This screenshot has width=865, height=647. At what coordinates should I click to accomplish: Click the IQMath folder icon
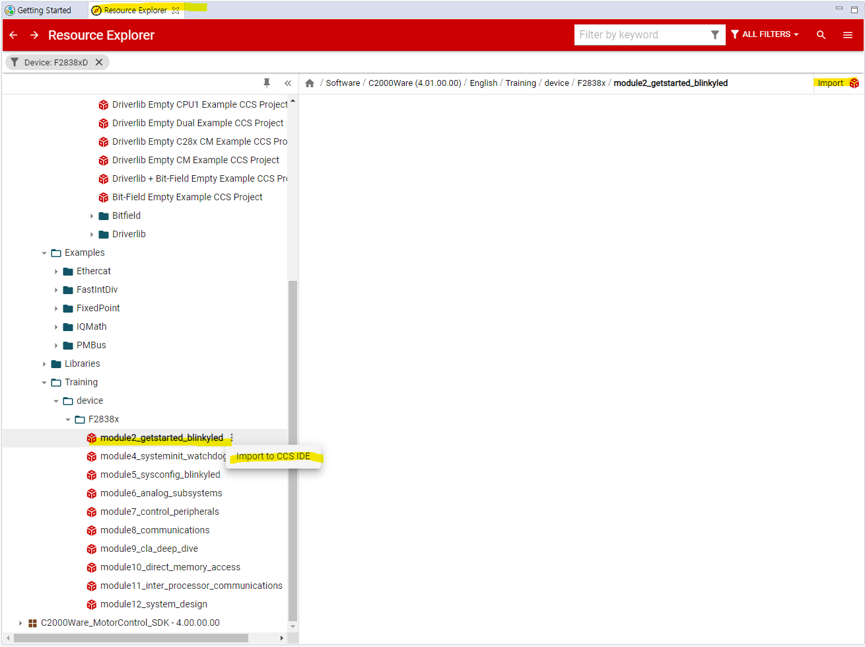[68, 326]
